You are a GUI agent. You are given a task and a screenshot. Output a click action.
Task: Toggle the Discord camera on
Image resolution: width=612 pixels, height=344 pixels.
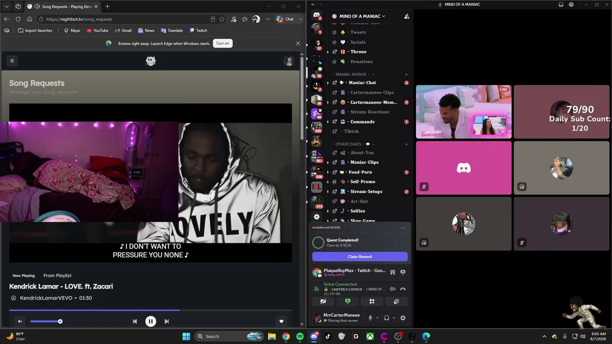coord(323,301)
